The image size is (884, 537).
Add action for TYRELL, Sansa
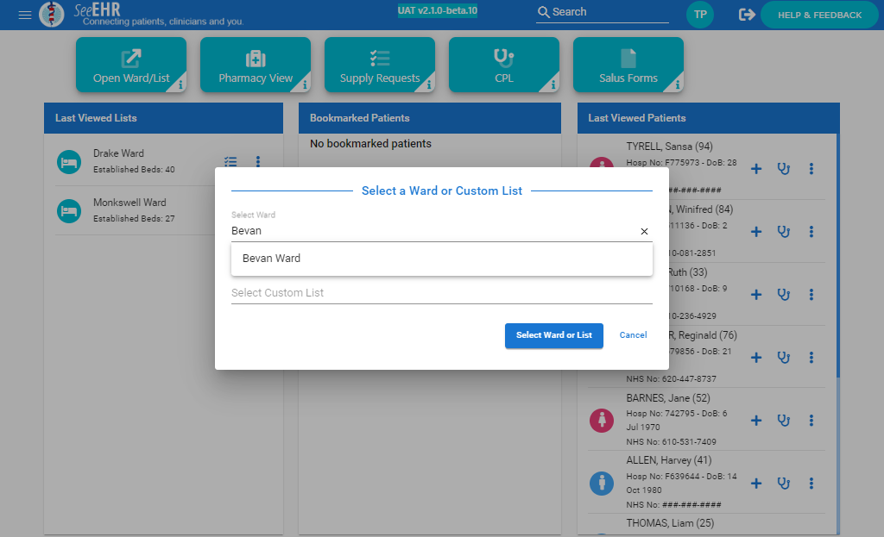coord(756,169)
